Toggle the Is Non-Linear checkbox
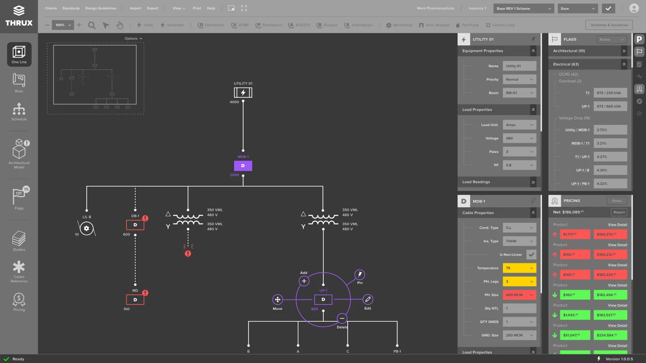The image size is (646, 363). click(531, 255)
